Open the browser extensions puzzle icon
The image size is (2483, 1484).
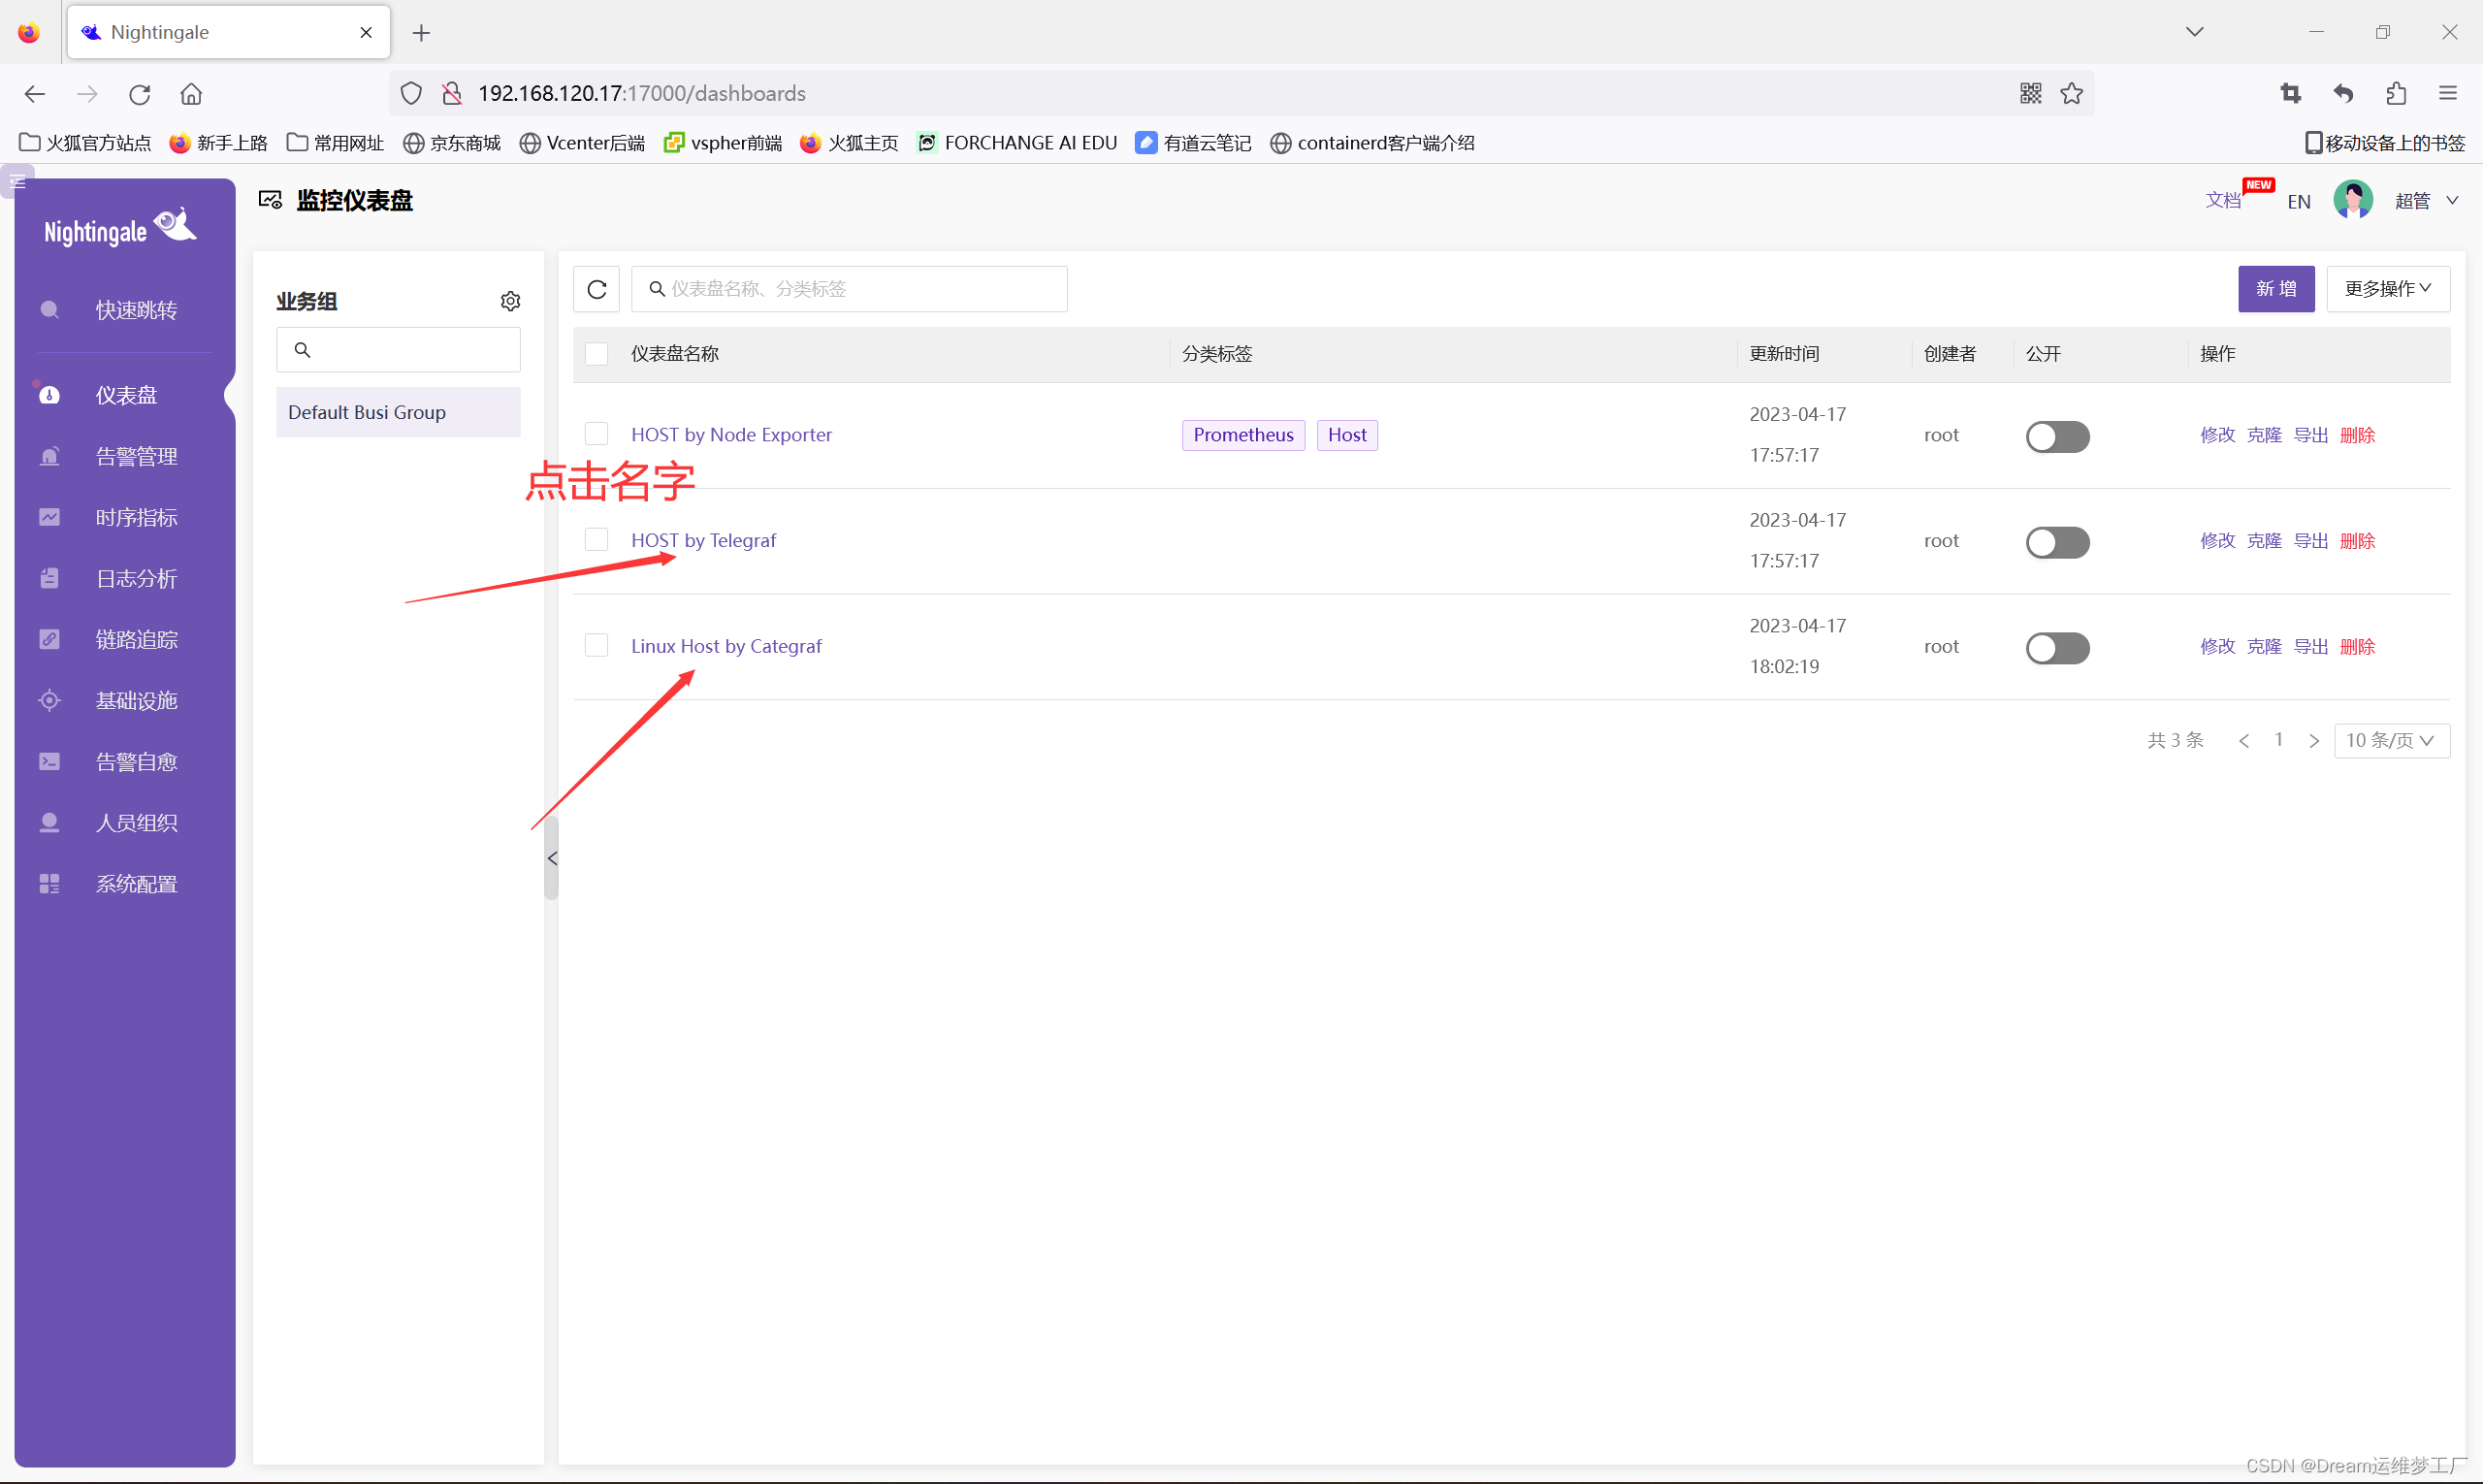(x=2395, y=93)
